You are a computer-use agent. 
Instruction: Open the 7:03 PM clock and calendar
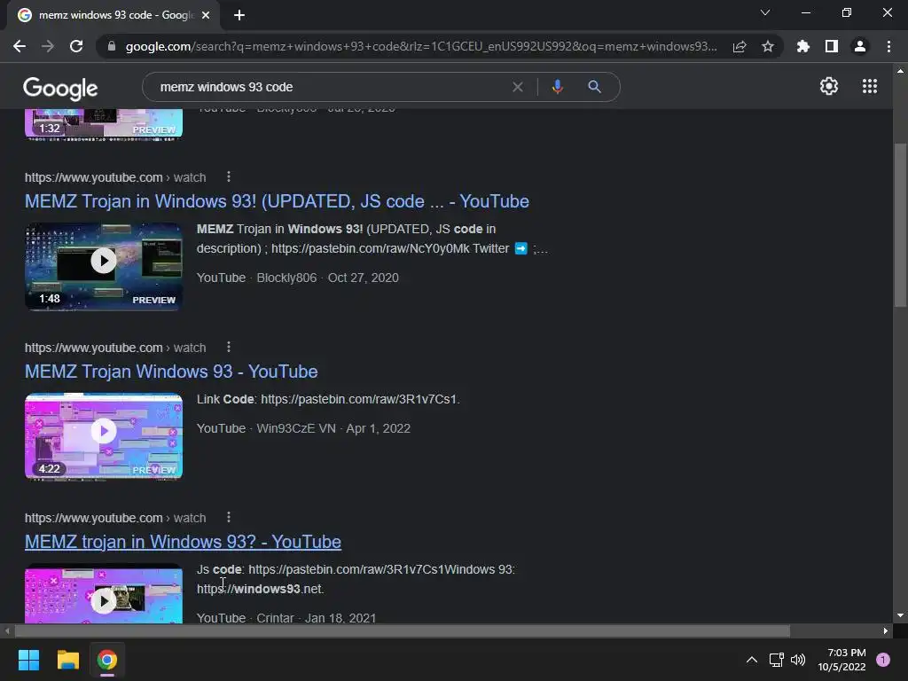[841, 660]
